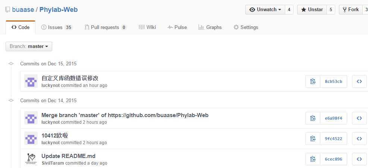Open the buaase organization link

click(23, 10)
